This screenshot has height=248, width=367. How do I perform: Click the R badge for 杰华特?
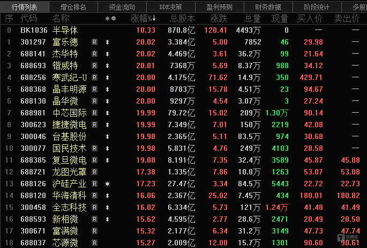point(94,54)
